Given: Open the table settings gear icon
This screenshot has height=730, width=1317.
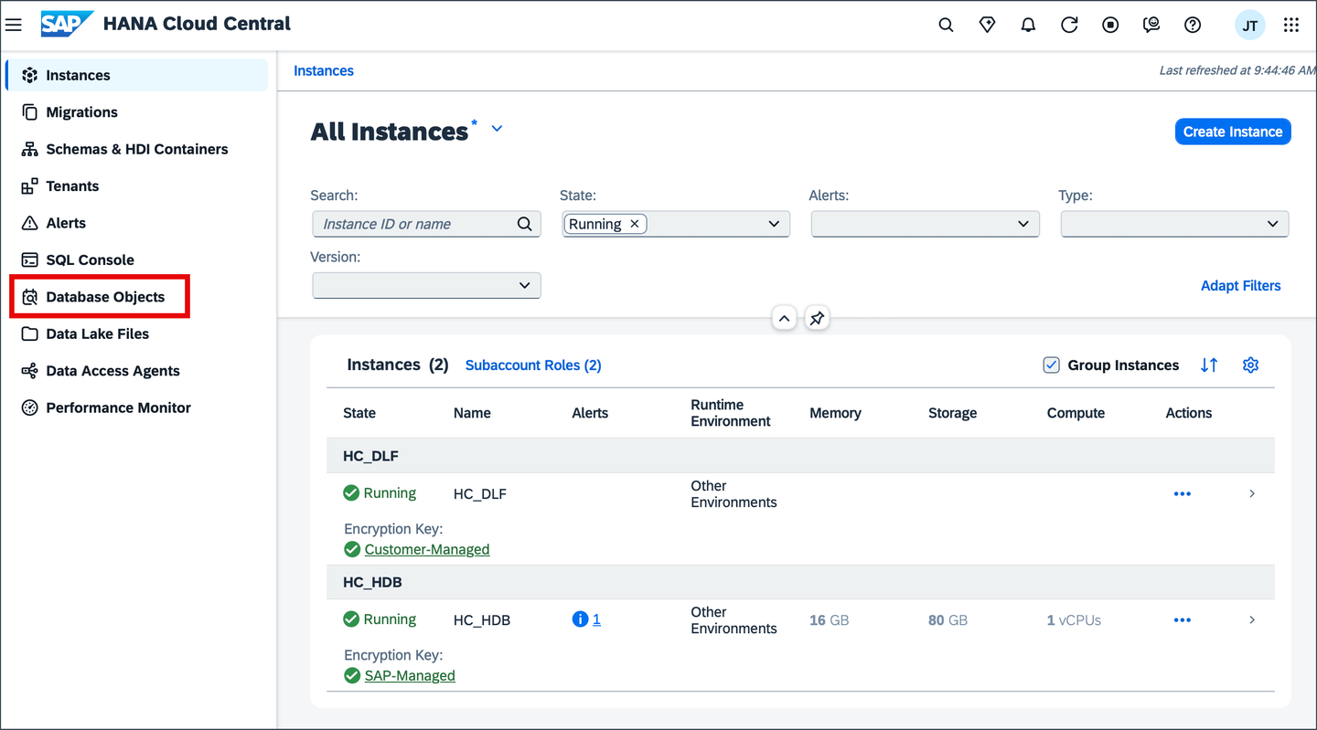Looking at the screenshot, I should [x=1250, y=365].
